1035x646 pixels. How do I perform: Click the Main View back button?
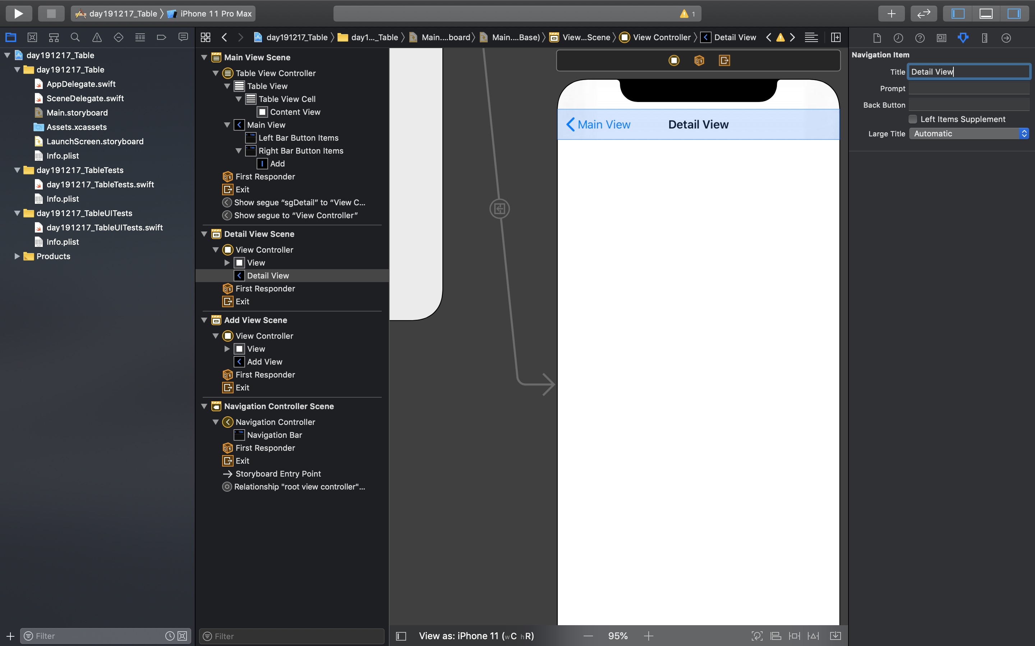pyautogui.click(x=598, y=124)
